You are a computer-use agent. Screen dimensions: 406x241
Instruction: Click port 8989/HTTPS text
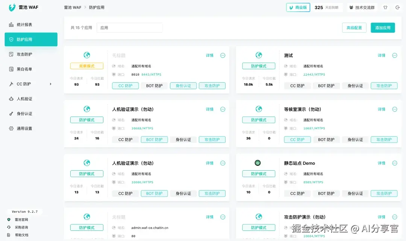313,182
